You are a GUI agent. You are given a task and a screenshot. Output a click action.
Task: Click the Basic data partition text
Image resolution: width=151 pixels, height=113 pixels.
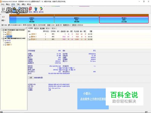pyautogui.click(x=54, y=88)
